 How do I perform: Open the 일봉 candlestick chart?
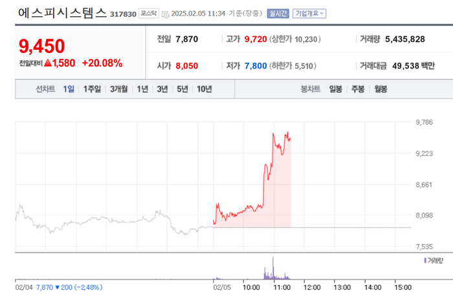coord(336,89)
